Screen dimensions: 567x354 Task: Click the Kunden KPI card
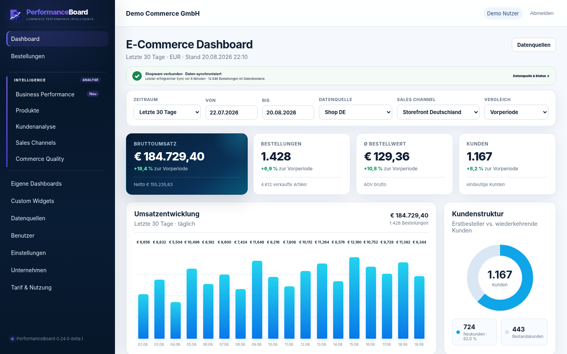point(507,164)
